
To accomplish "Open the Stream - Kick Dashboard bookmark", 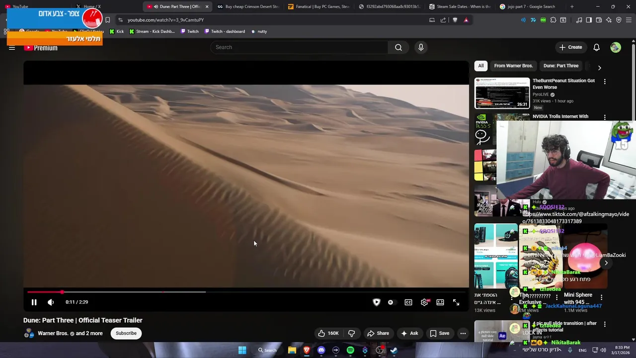I will (x=152, y=31).
